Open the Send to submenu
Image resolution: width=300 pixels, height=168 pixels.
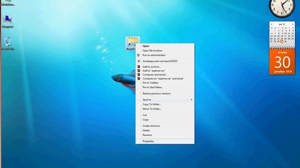165,99
